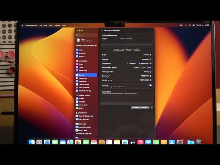Screen dimensions: 220x165
Task: Open Displays settings in the sidebar
Action: [x=80, y=99]
